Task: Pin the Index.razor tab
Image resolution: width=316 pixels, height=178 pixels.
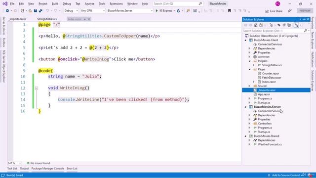Action: (85, 19)
